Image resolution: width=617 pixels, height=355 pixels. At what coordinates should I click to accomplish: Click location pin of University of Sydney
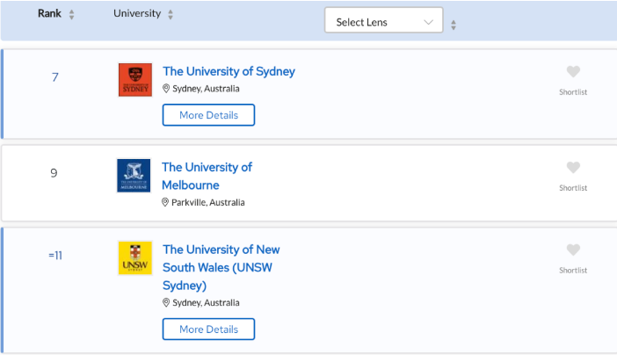(166, 88)
